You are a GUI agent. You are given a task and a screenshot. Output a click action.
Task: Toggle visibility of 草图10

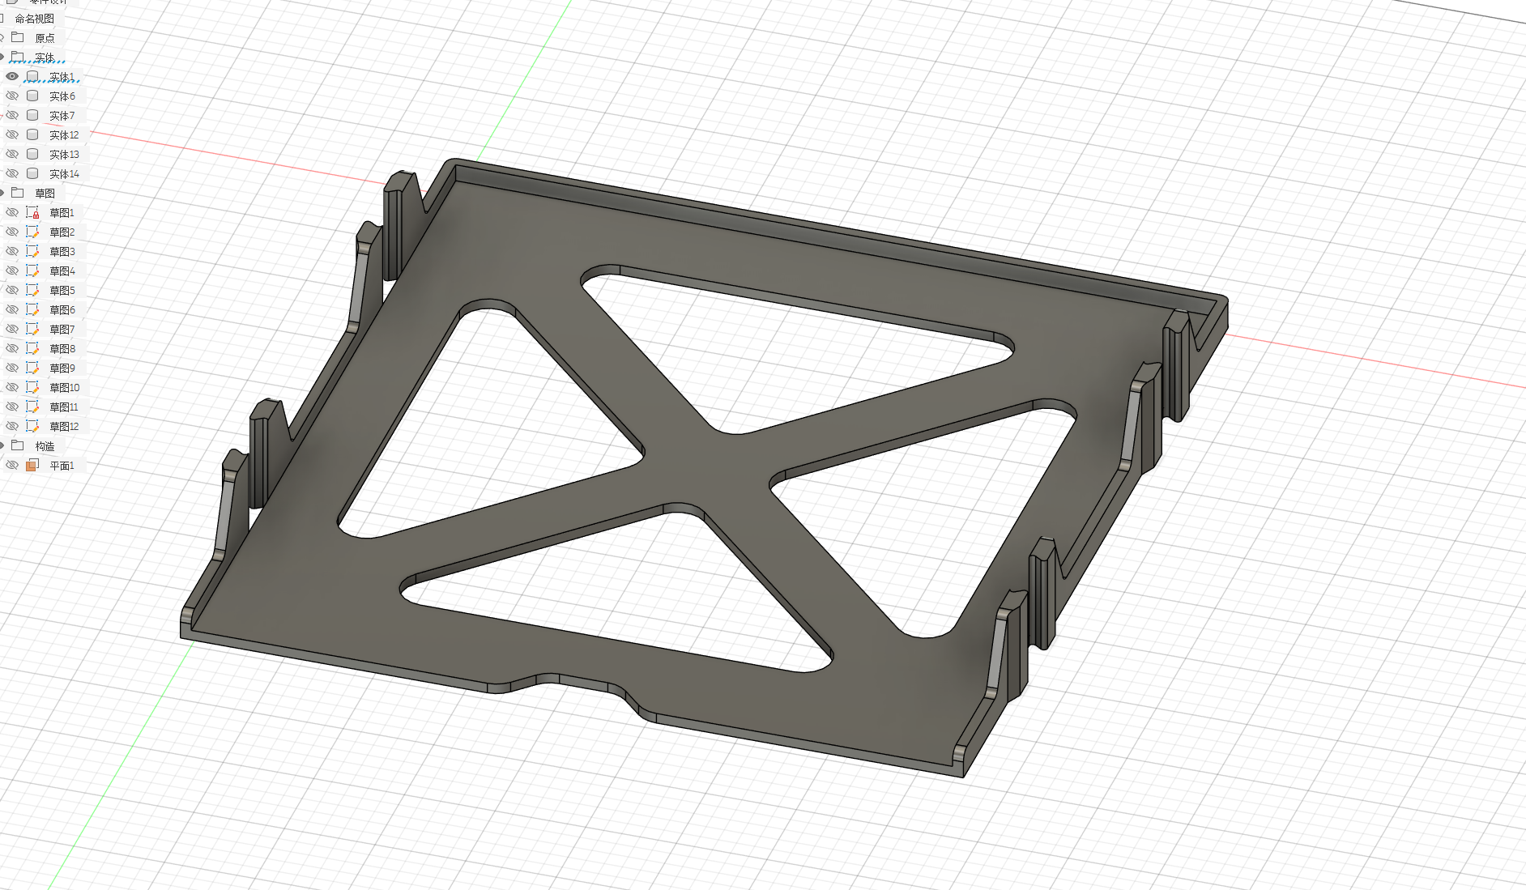click(x=12, y=387)
